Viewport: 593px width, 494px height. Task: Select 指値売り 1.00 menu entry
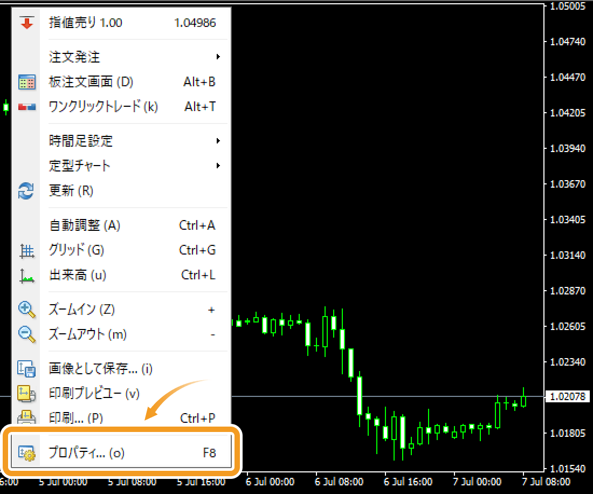[x=121, y=23]
